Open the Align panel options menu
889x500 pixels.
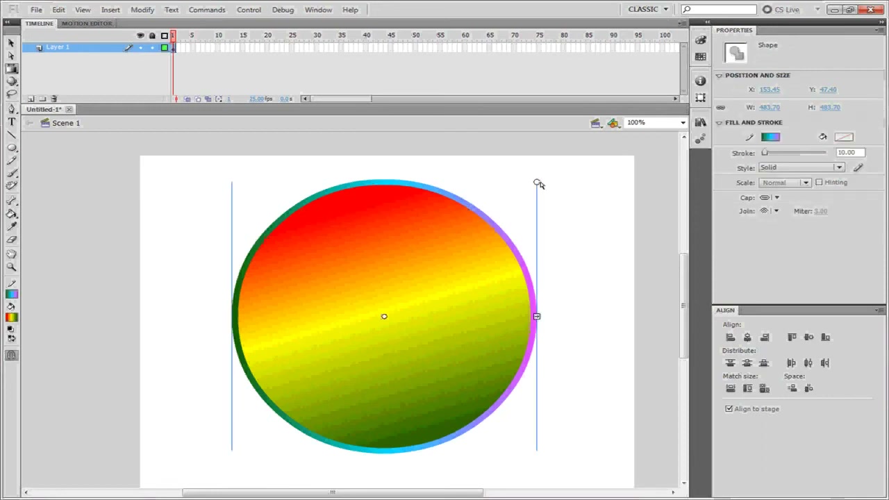(880, 310)
